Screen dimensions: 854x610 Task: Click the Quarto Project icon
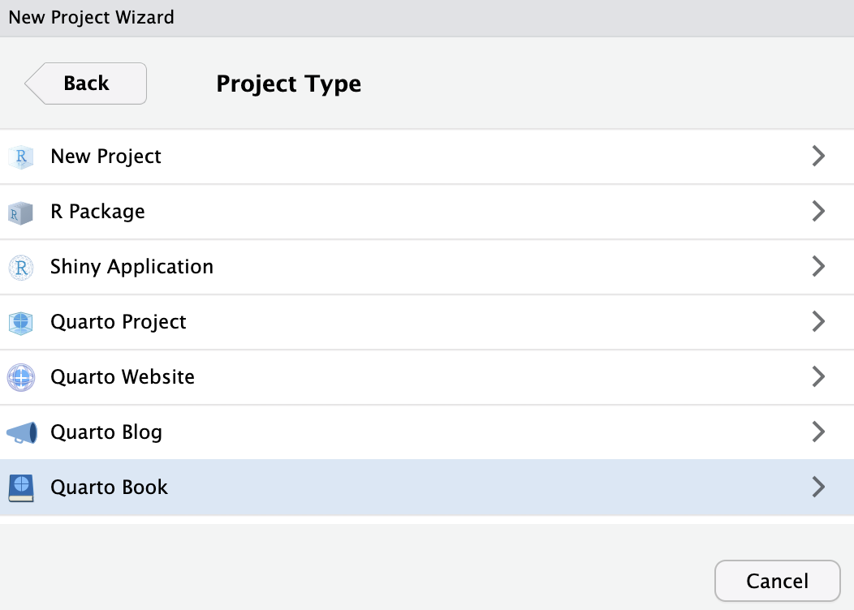point(21,322)
